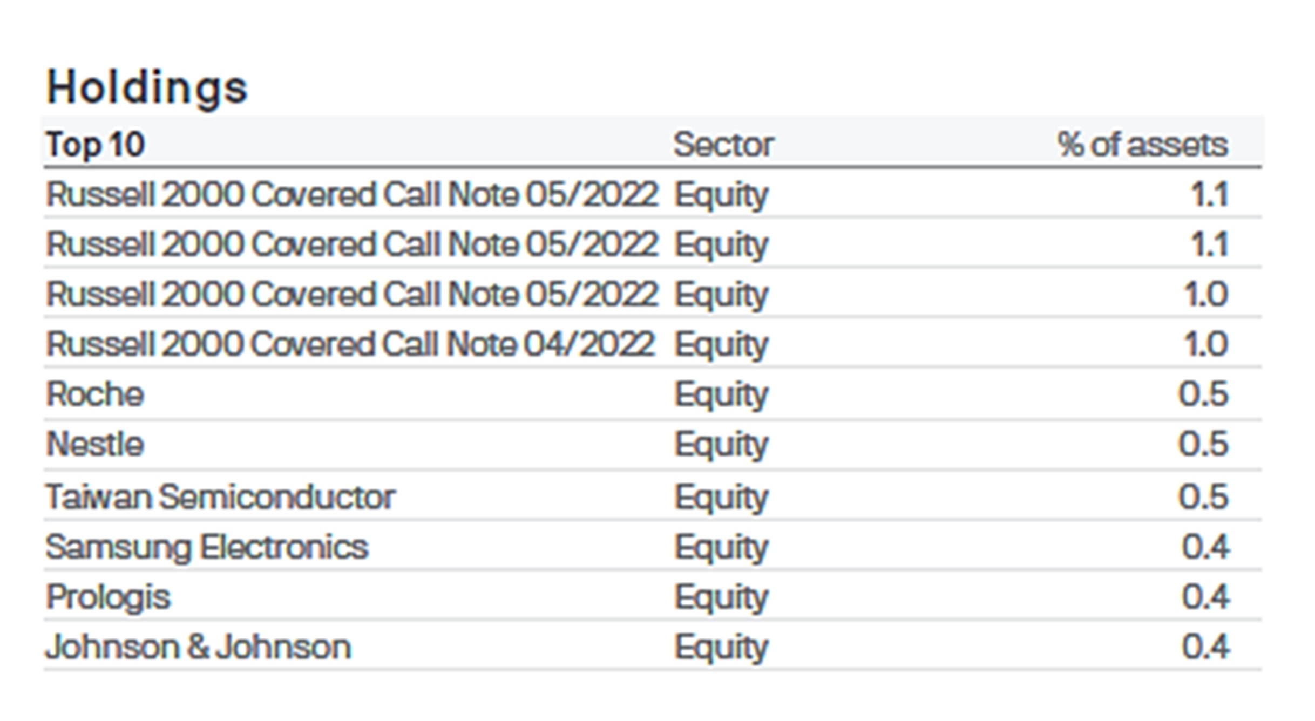Select Equity sector in Johnson & Johnson row
This screenshot has height=721, width=1315.
tap(721, 648)
